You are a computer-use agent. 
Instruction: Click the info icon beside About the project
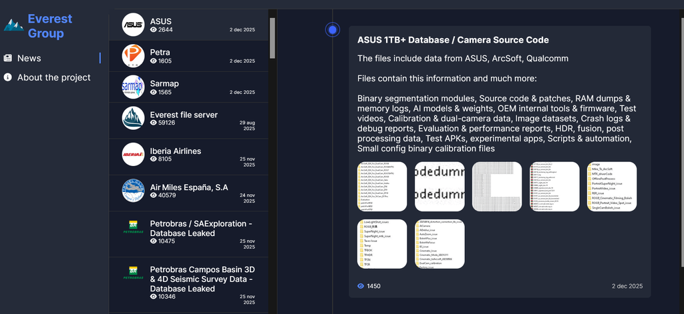[8, 77]
